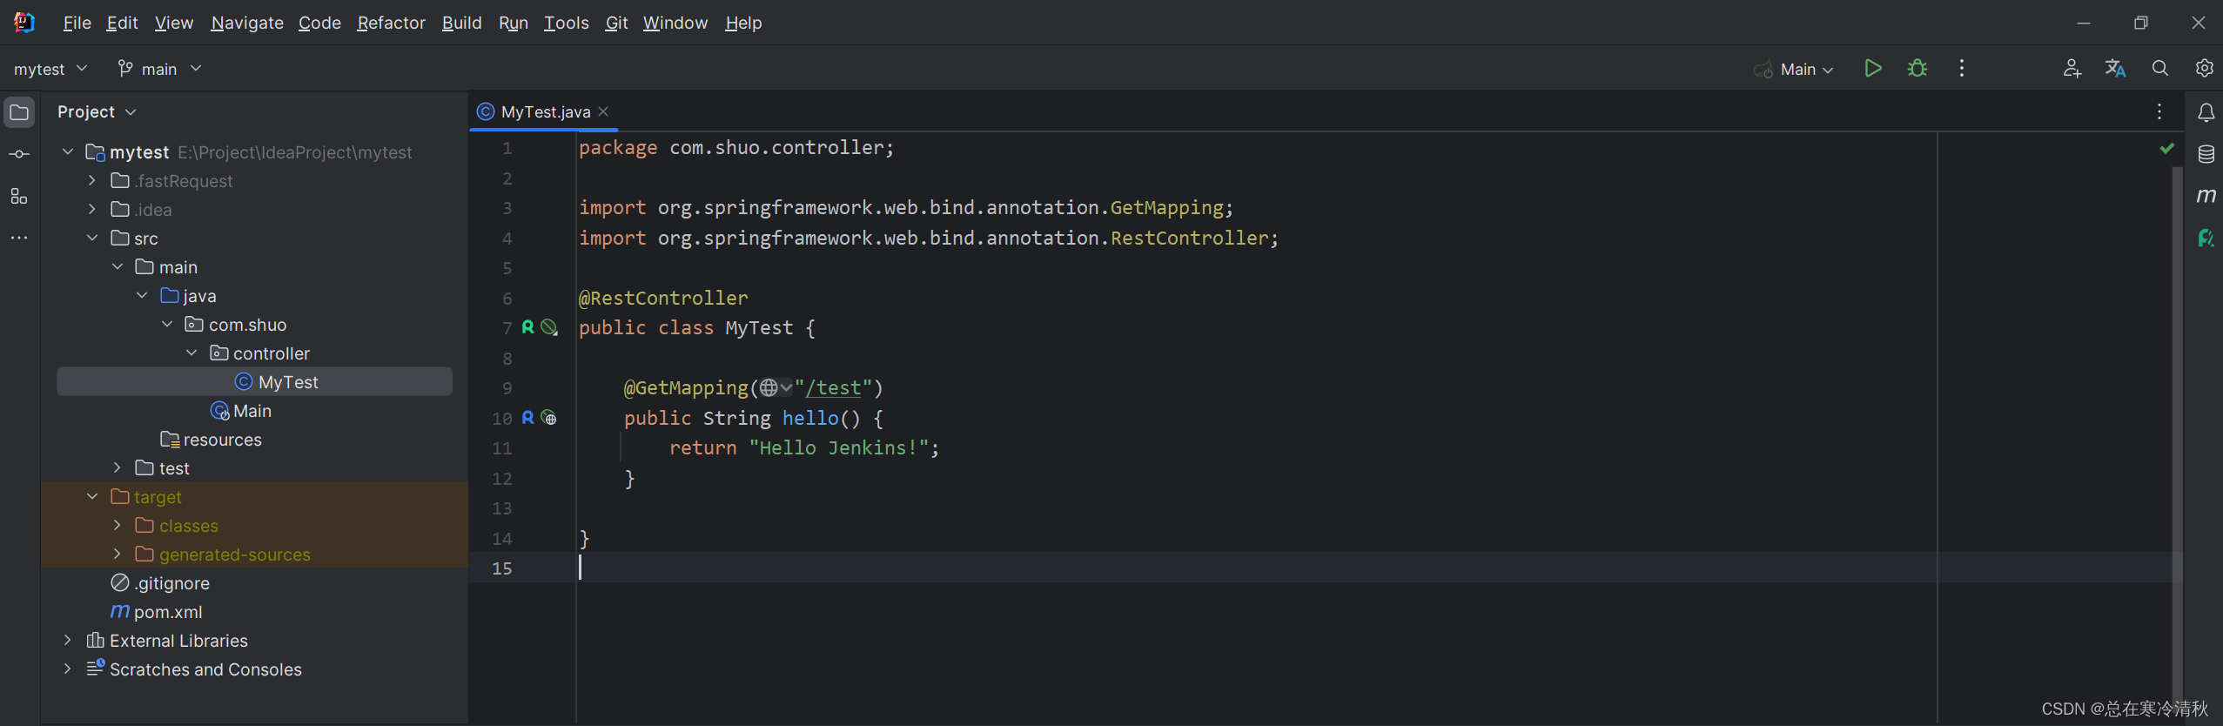Image resolution: width=2223 pixels, height=726 pixels.
Task: Select the test folder
Action: click(163, 467)
